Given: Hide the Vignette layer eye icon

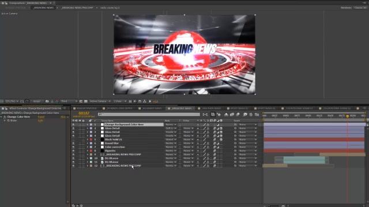Looking at the screenshot, I should [x=73, y=151].
